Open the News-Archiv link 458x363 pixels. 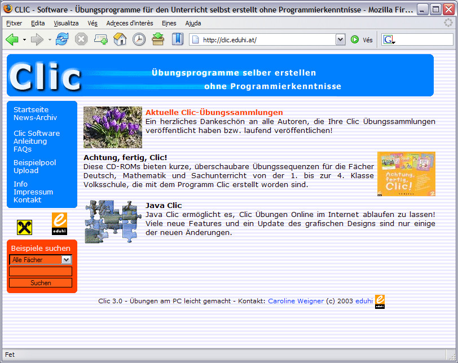coord(35,118)
